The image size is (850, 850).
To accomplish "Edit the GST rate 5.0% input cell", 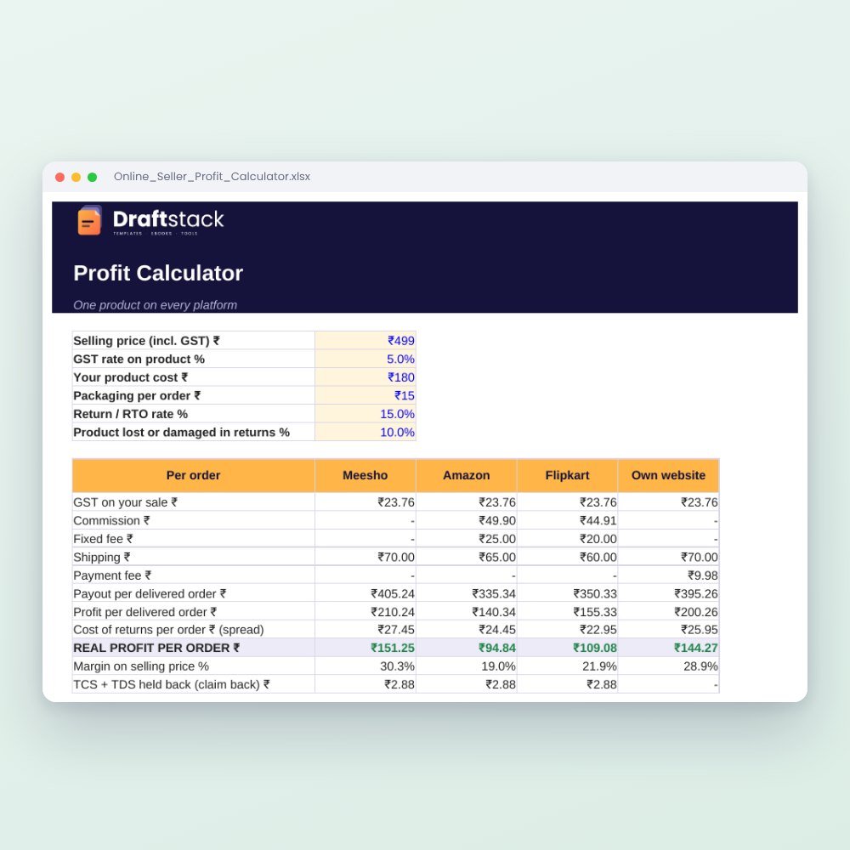I will 365,359.
